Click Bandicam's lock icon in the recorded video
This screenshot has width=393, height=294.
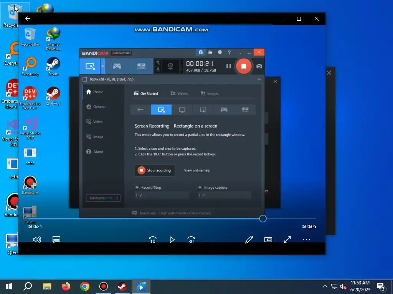(200, 52)
